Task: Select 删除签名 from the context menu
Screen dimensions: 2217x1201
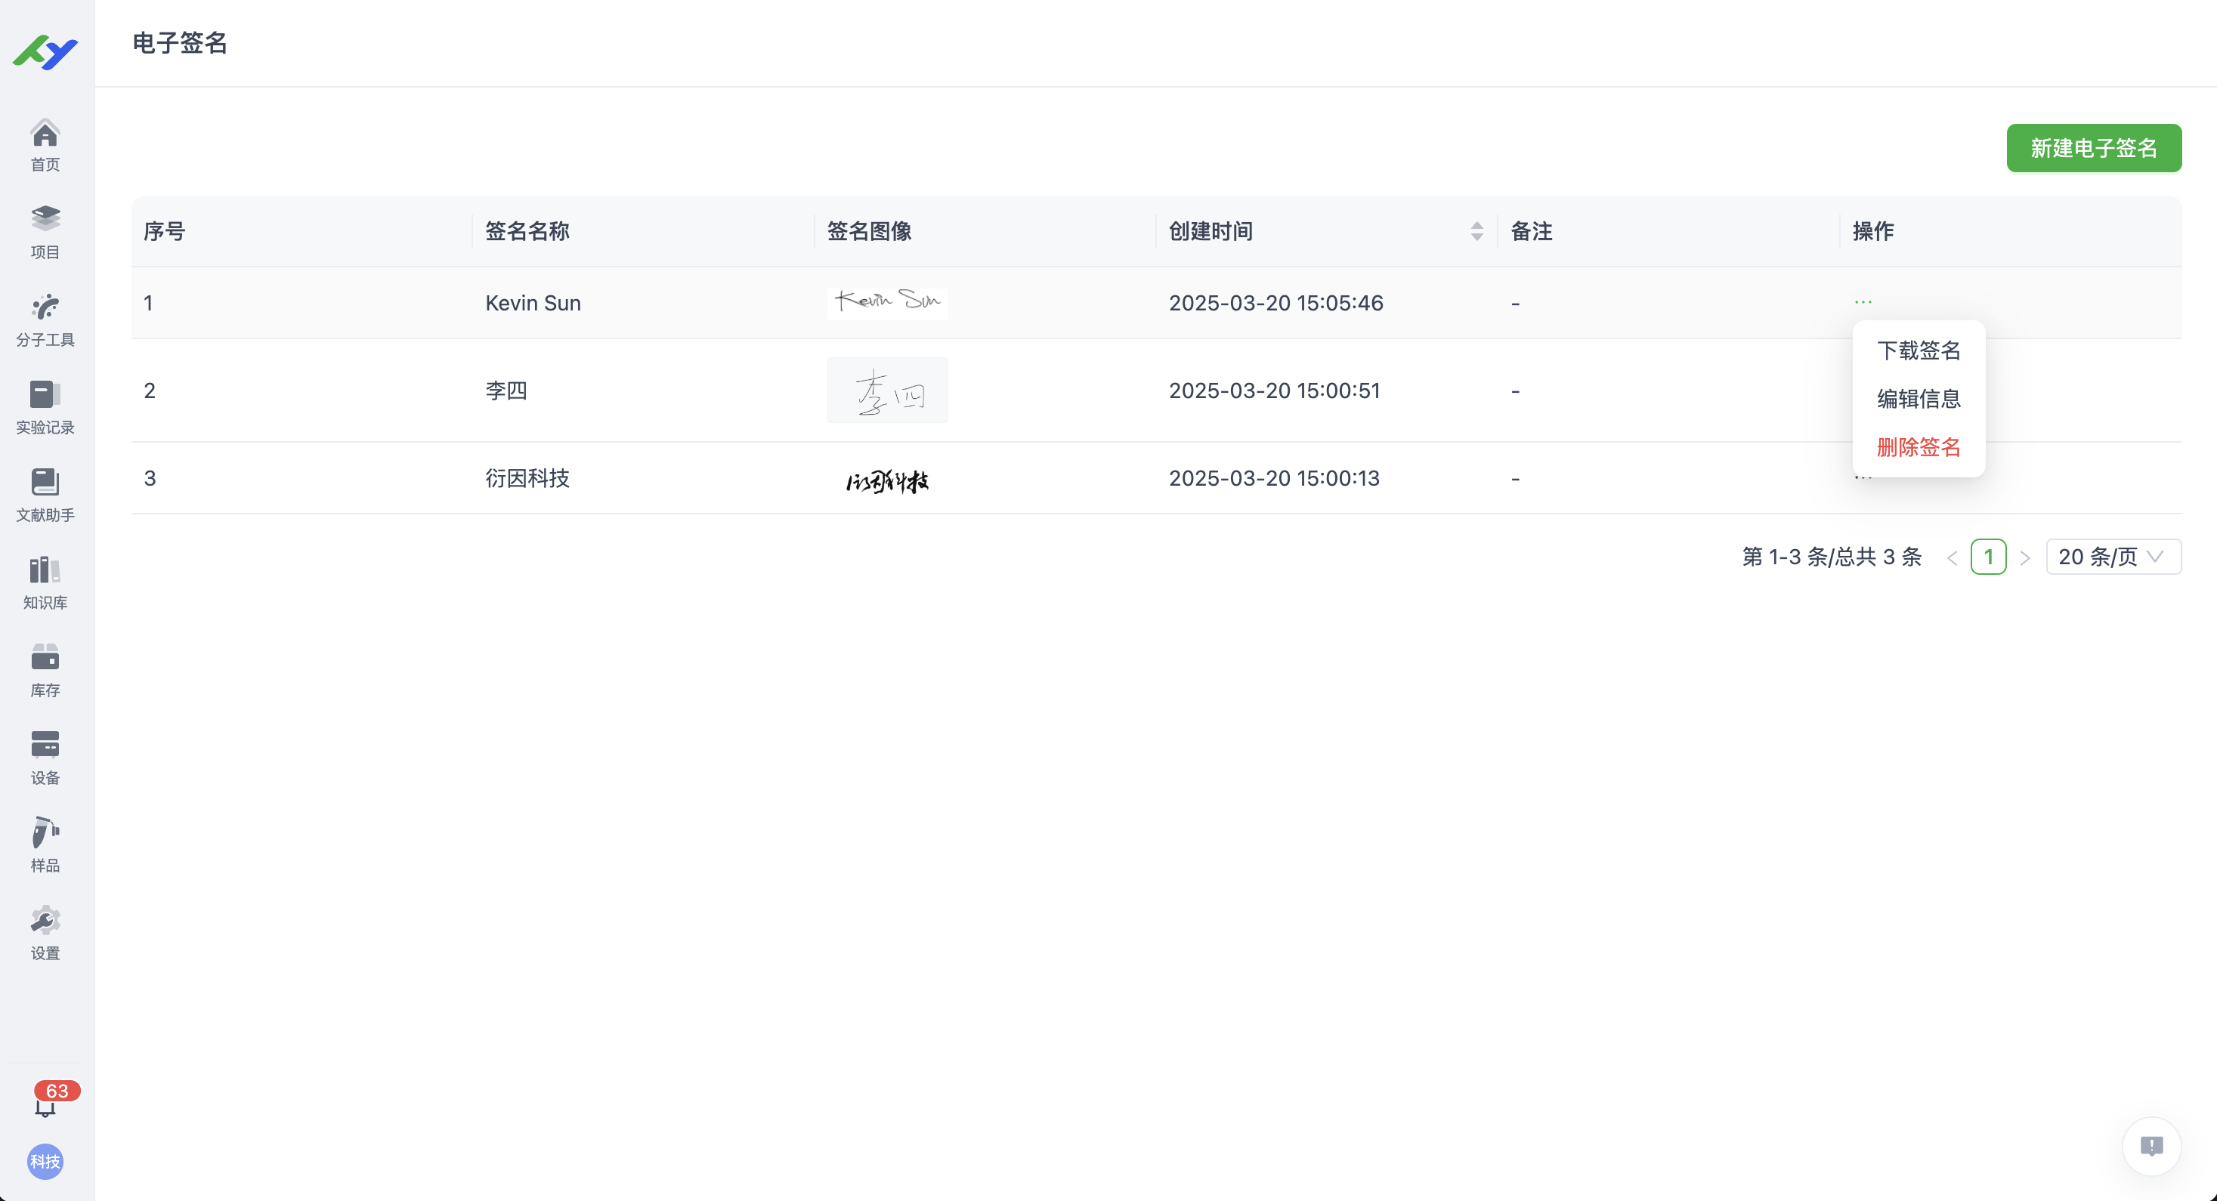Action: 1919,448
